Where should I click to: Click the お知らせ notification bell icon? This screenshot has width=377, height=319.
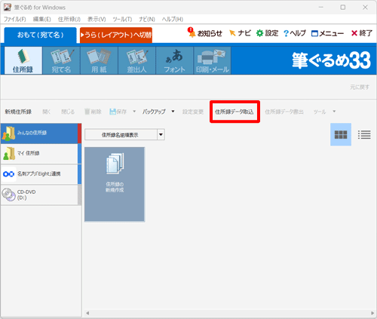[192, 32]
